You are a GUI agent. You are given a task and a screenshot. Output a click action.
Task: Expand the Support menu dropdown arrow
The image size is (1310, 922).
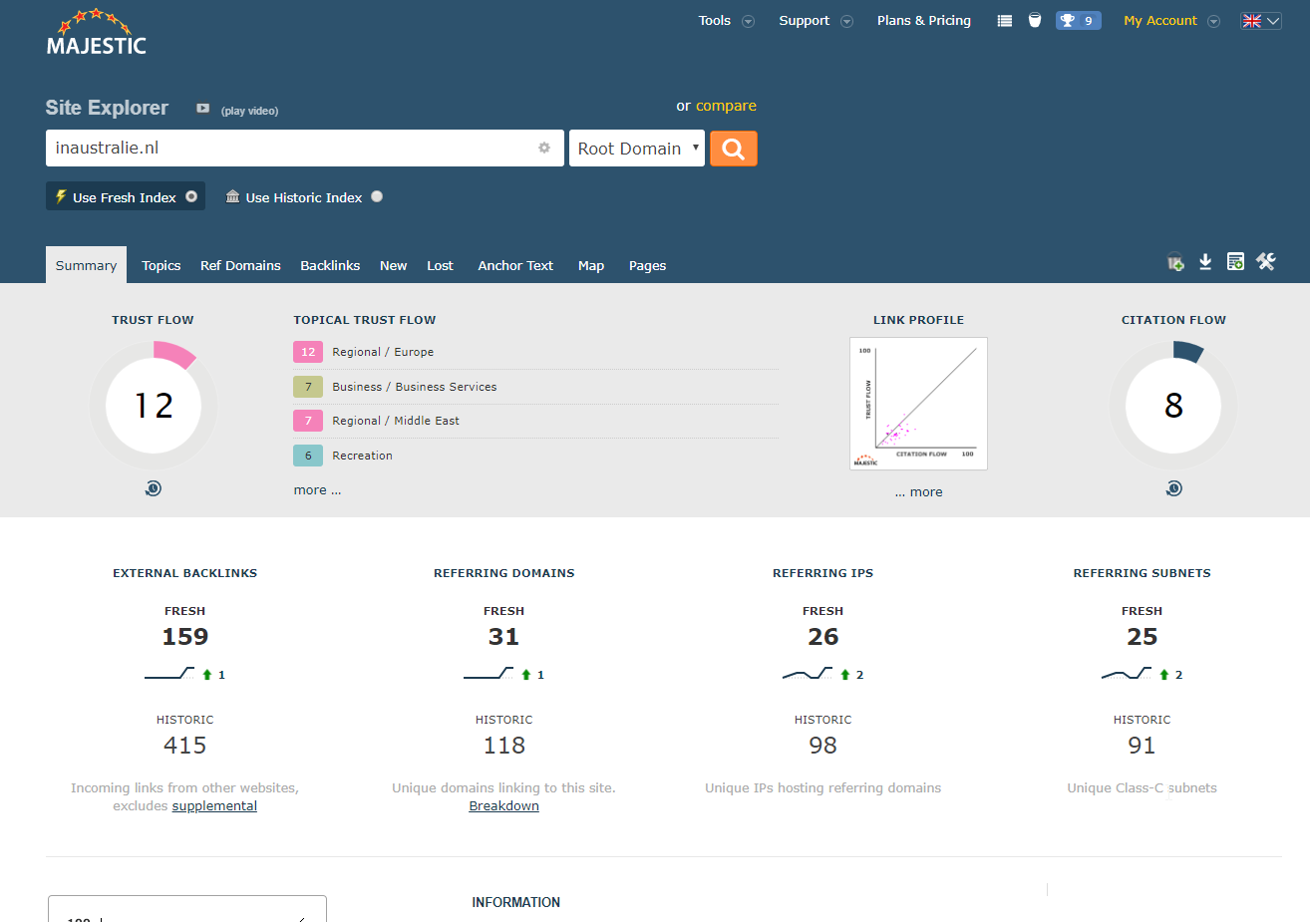point(846,21)
